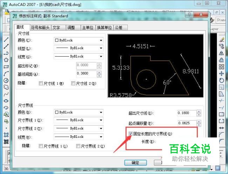Select the Line tool in Draw toolbar
228x174 pixels.
coord(6,39)
